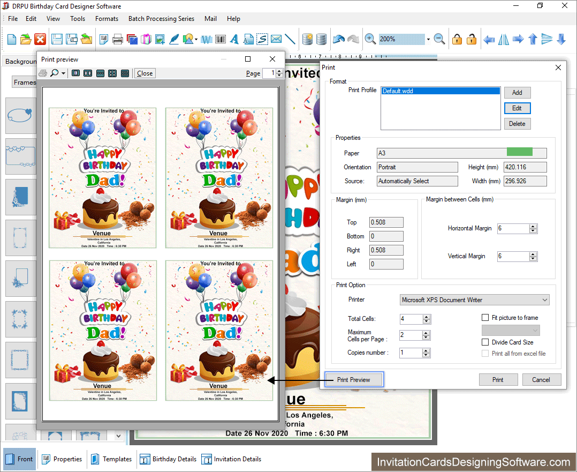Increase Maximum Cells per Page value
Viewport: 577px width, 472px height.
[426, 333]
